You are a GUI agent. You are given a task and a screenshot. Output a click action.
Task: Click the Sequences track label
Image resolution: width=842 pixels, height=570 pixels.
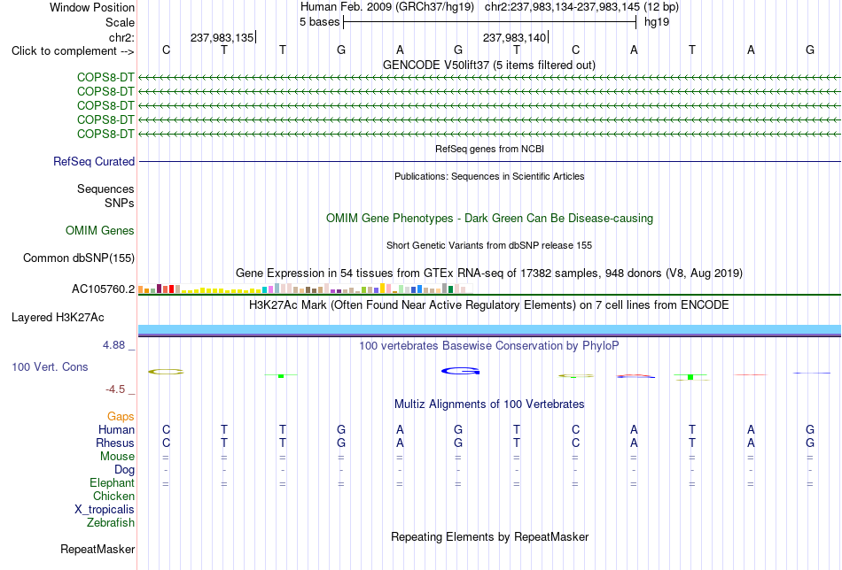[105, 189]
